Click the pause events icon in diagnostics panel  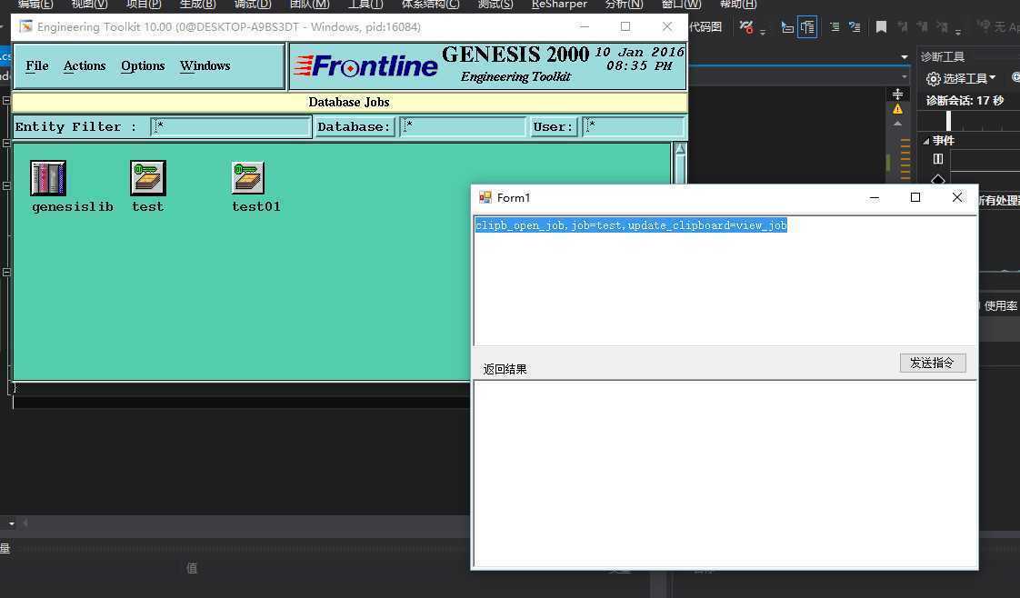point(938,159)
